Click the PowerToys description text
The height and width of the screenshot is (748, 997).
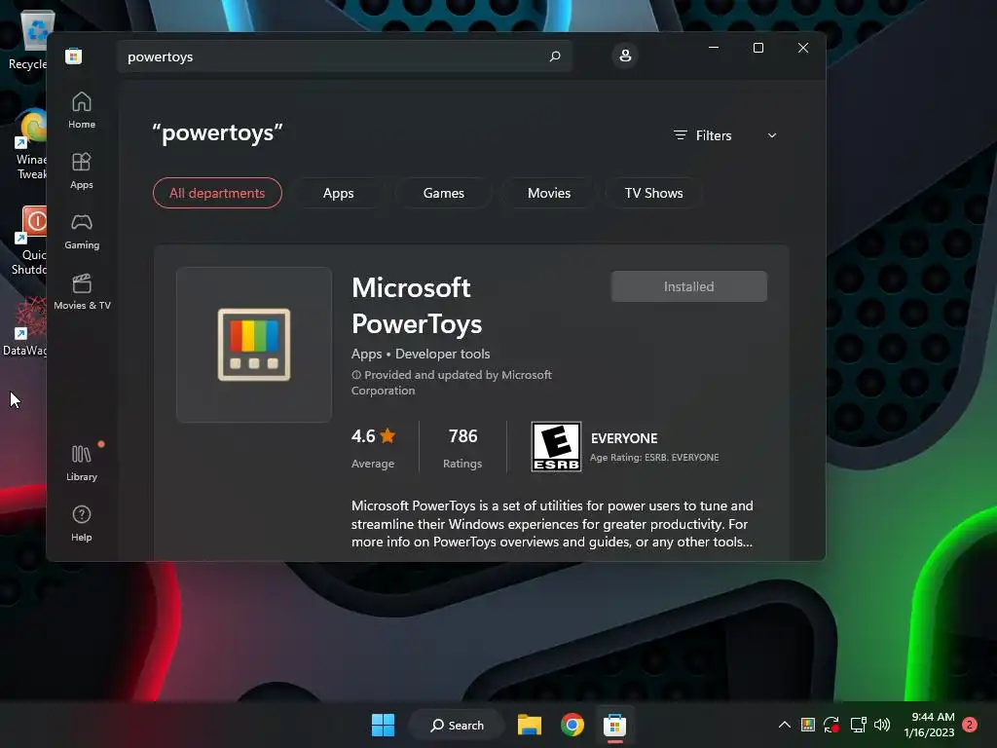(x=552, y=523)
